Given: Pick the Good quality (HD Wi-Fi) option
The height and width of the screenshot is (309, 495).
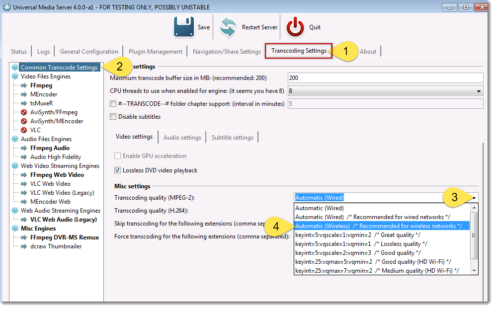Looking at the screenshot, I should pyautogui.click(x=382, y=262).
